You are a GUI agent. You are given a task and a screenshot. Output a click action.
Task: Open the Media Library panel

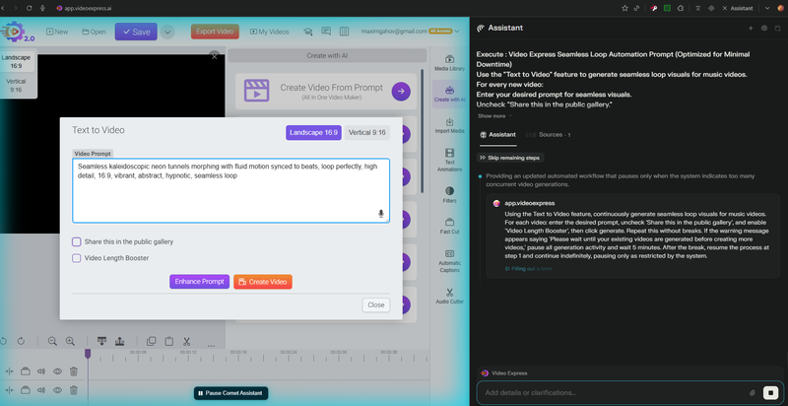pos(447,62)
